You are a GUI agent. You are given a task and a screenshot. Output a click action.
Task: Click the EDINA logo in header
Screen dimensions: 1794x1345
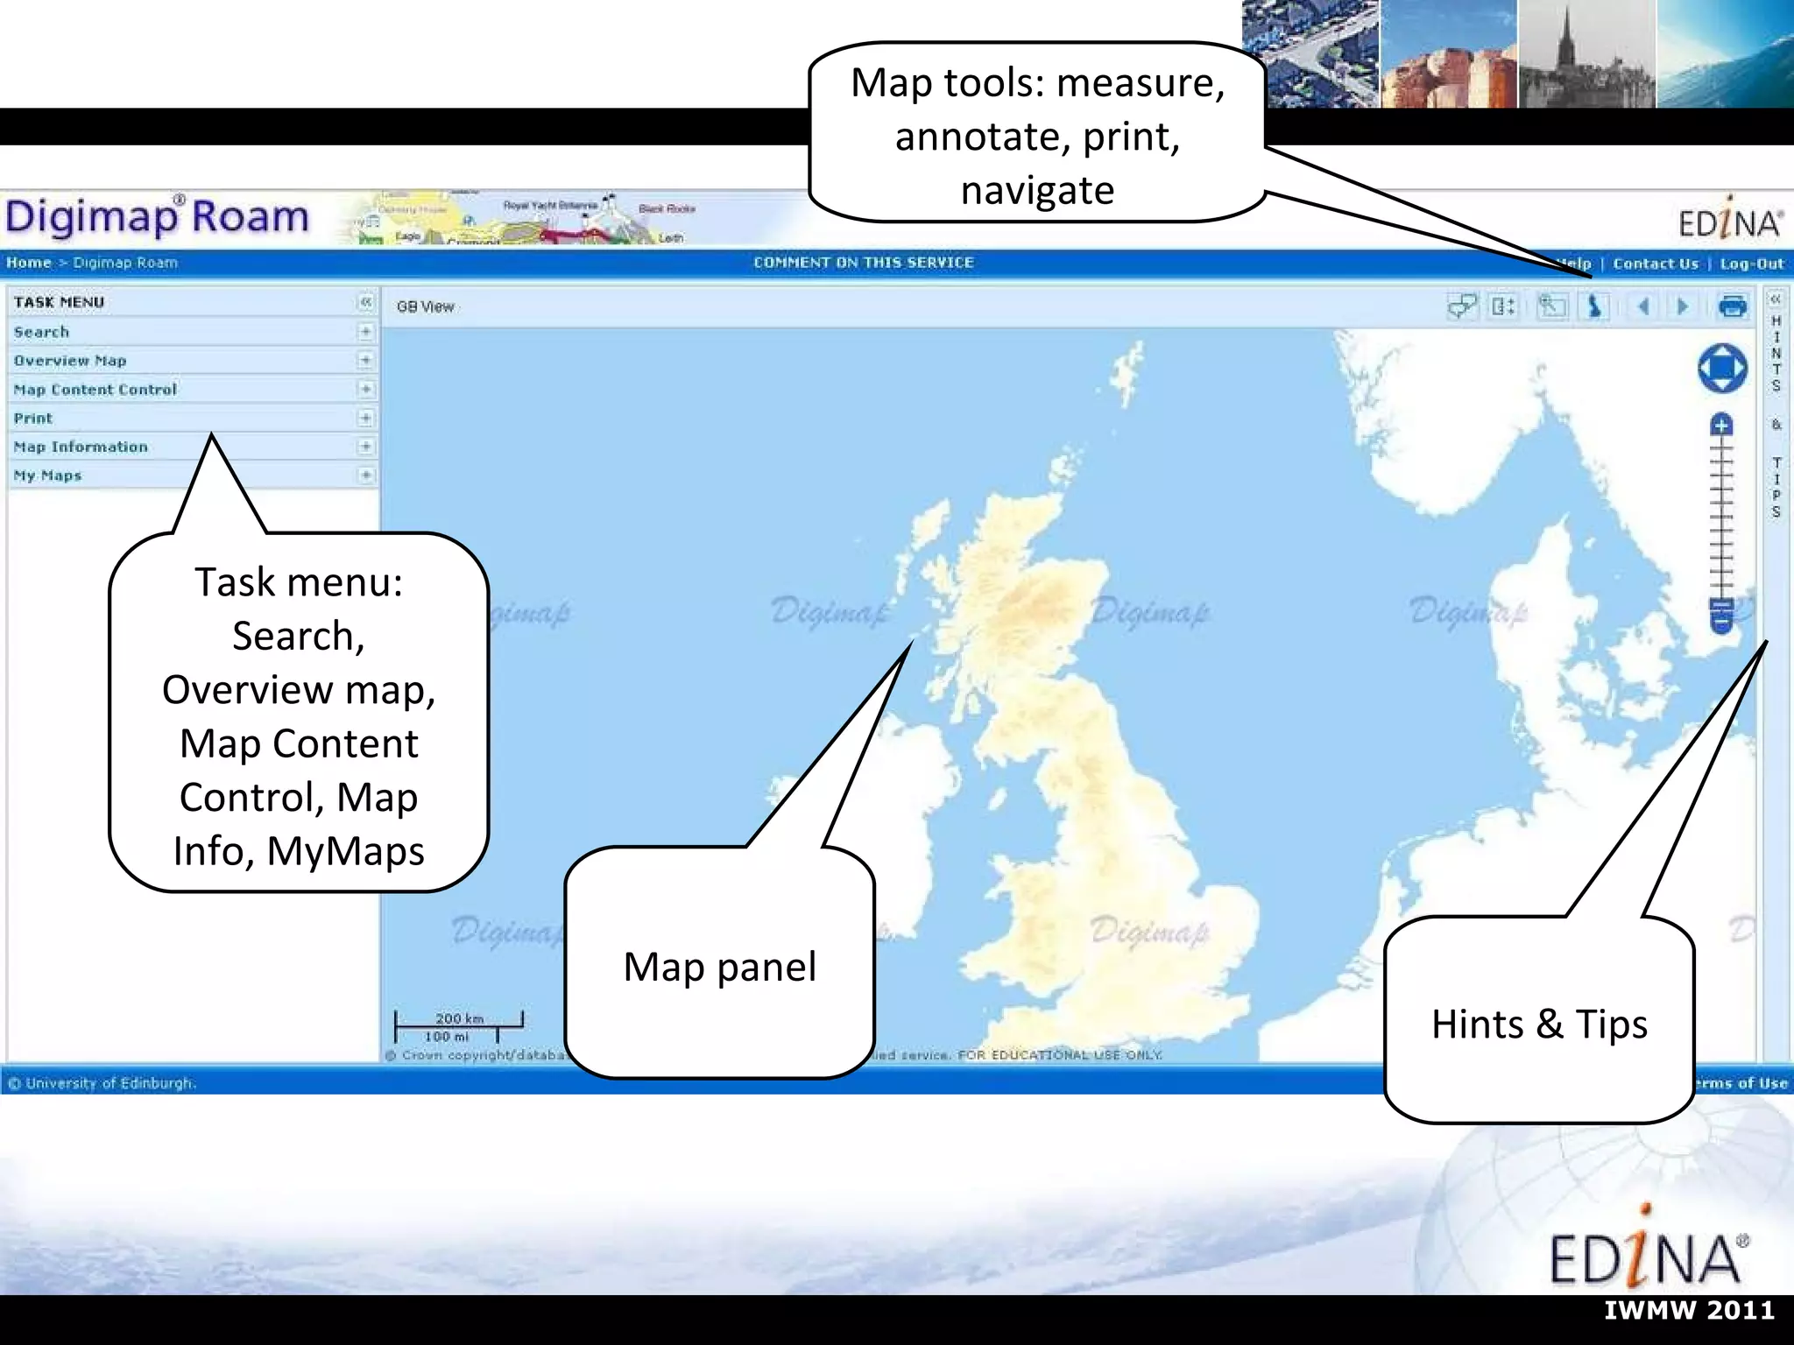point(1730,219)
